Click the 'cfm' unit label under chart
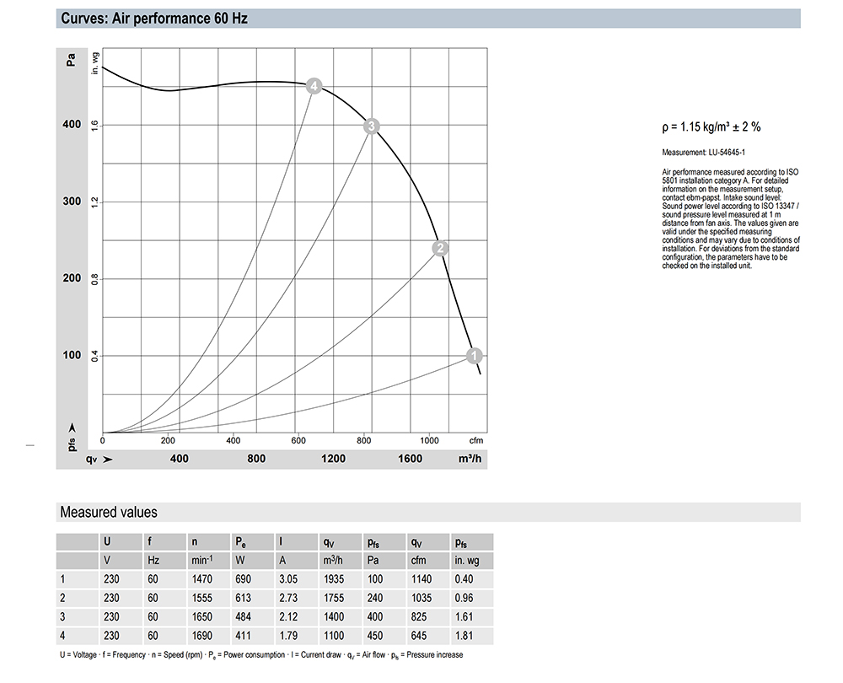 click(x=476, y=440)
